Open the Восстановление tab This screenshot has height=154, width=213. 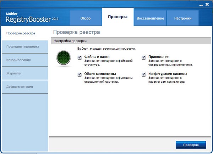click(x=150, y=18)
